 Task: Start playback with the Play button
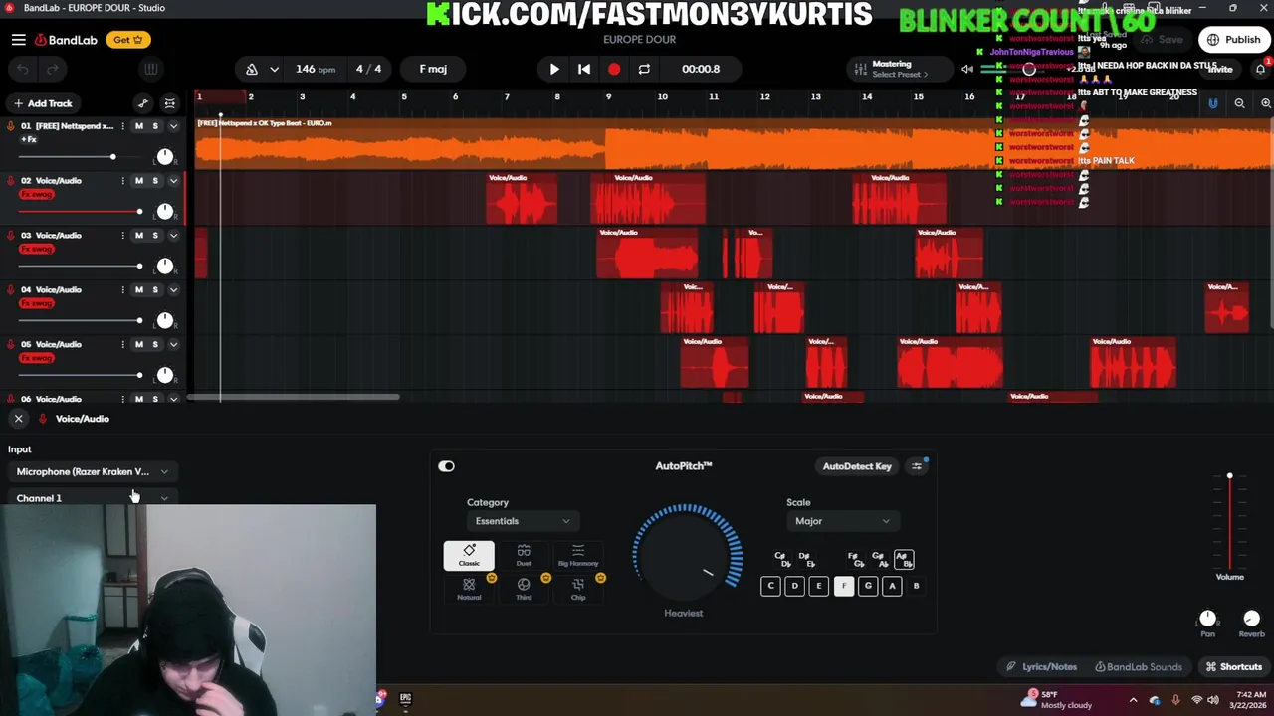(554, 69)
